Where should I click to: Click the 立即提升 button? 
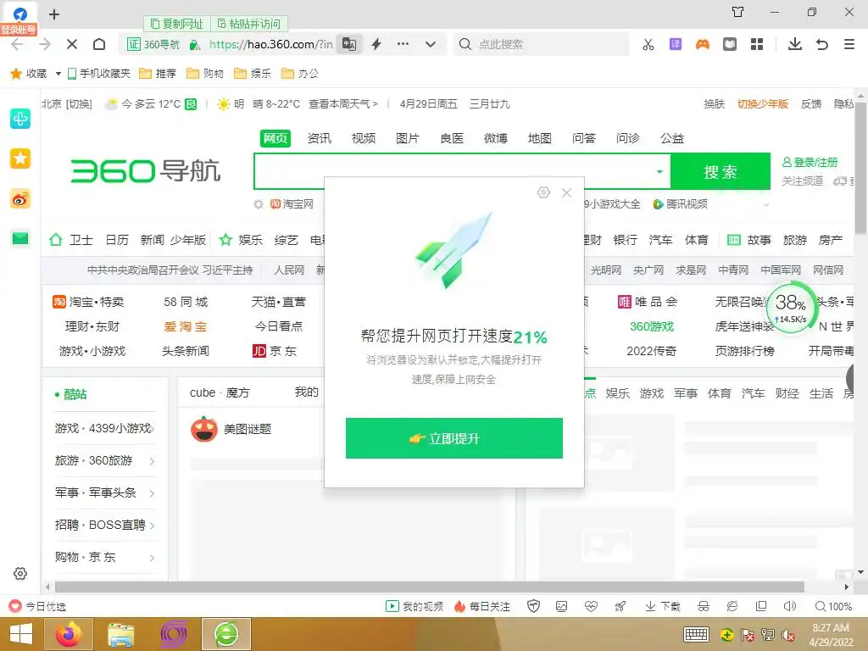point(454,438)
